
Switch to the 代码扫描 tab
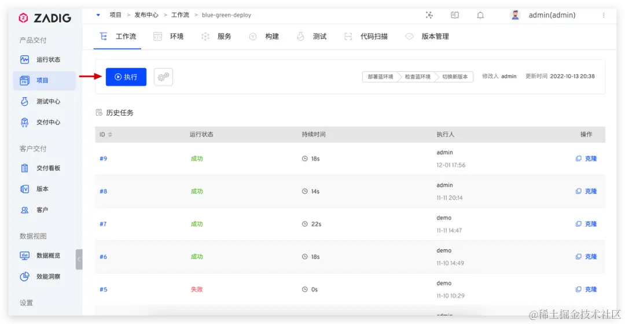point(366,36)
